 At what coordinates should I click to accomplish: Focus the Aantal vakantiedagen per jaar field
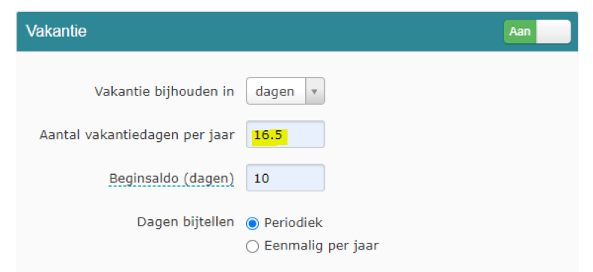pyautogui.click(x=285, y=134)
